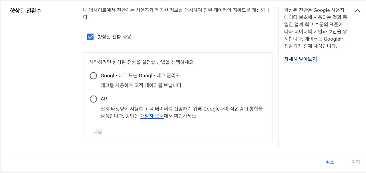The height and width of the screenshot is (173, 366).
Task: Click the blue checkmark icon
Action: coord(90,36)
